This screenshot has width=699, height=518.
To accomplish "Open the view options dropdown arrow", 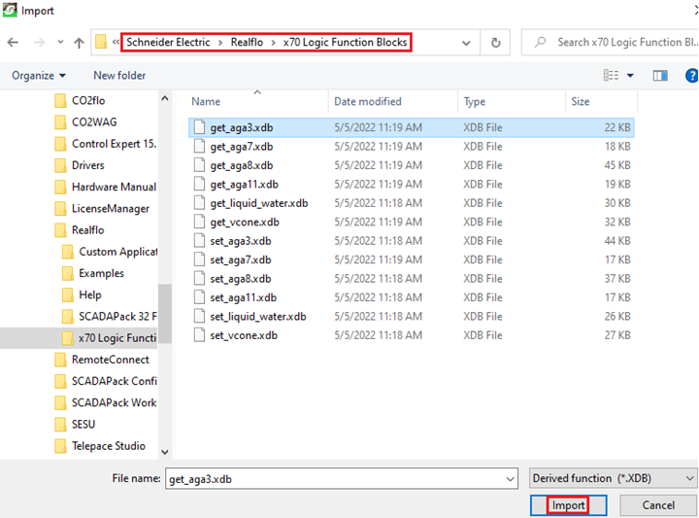I will pyautogui.click(x=630, y=76).
